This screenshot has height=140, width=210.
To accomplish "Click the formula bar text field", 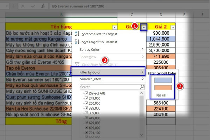I will 129,6.
